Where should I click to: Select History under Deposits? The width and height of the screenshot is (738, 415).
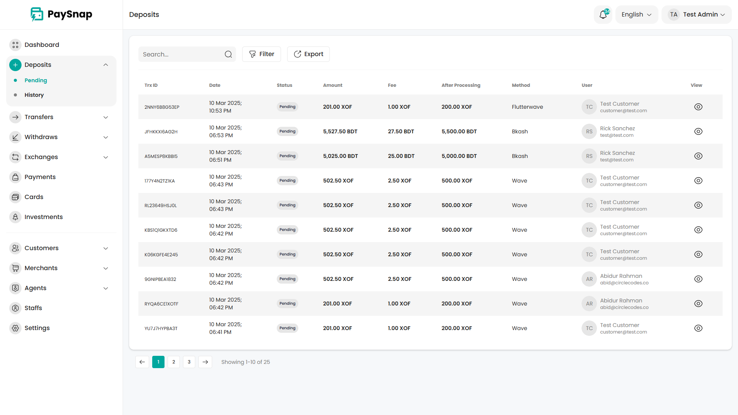point(34,95)
